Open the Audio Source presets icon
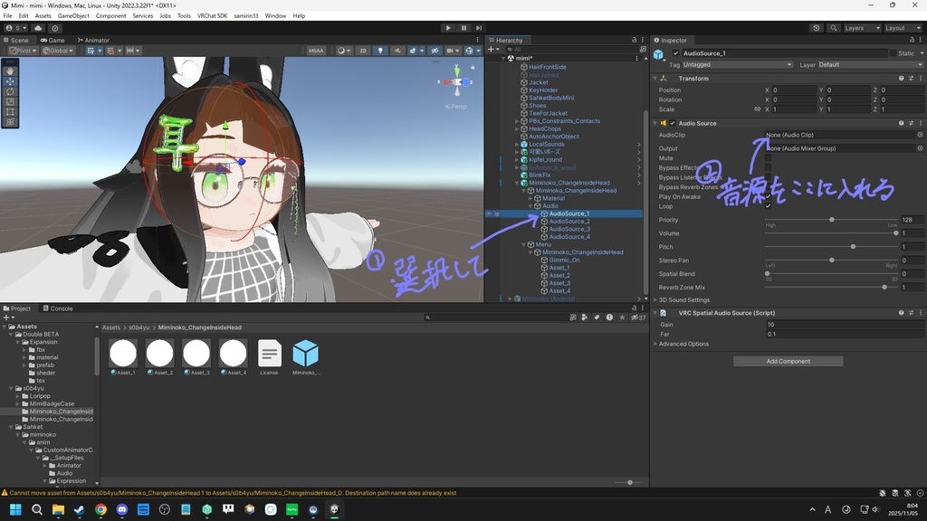Image resolution: width=927 pixels, height=521 pixels. point(912,123)
